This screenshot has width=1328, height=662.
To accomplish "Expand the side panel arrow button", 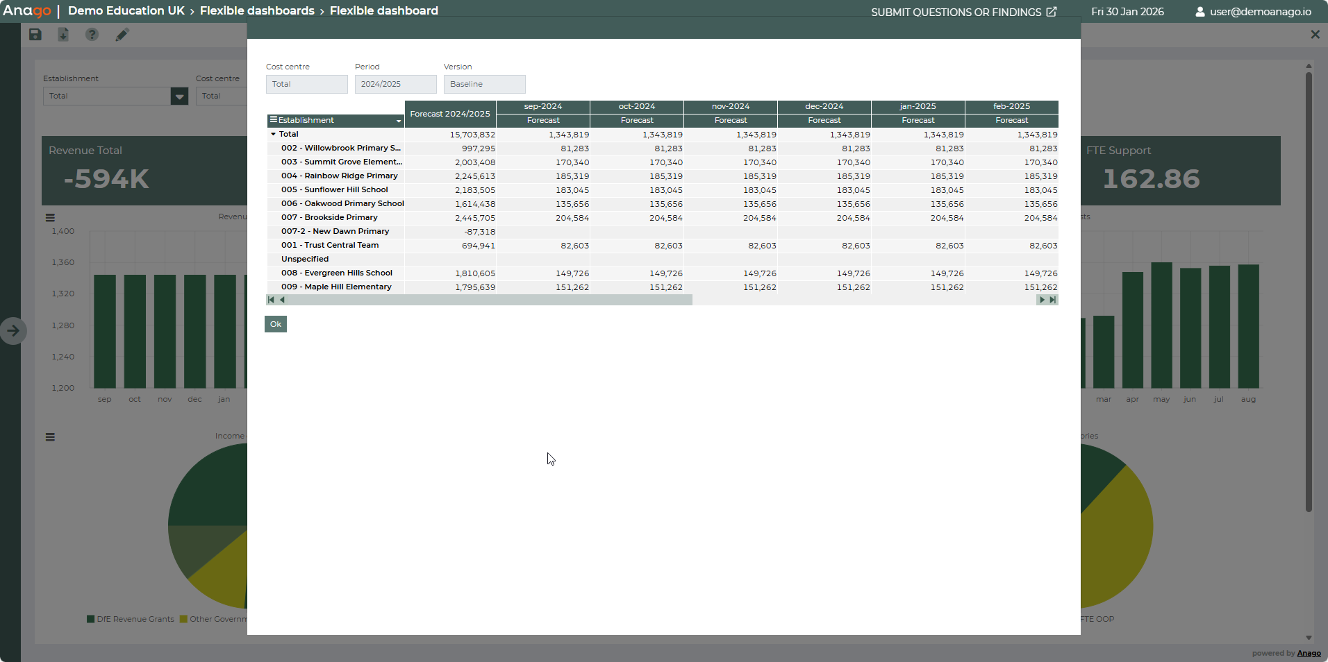I will tap(13, 331).
